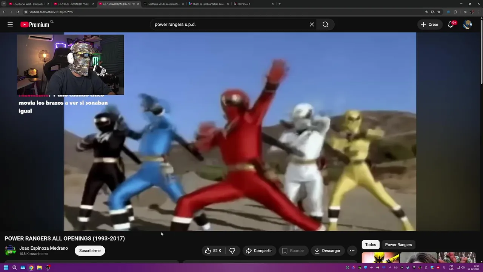
Task: Reload the page with the refresh icon
Action: pyautogui.click(x=17, y=12)
